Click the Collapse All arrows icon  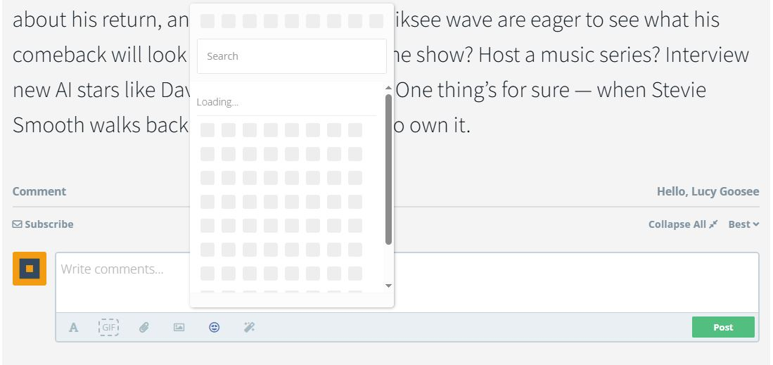pyautogui.click(x=713, y=224)
